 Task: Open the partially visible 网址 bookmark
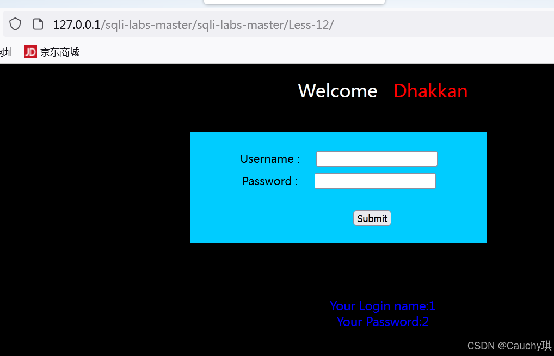click(x=7, y=52)
